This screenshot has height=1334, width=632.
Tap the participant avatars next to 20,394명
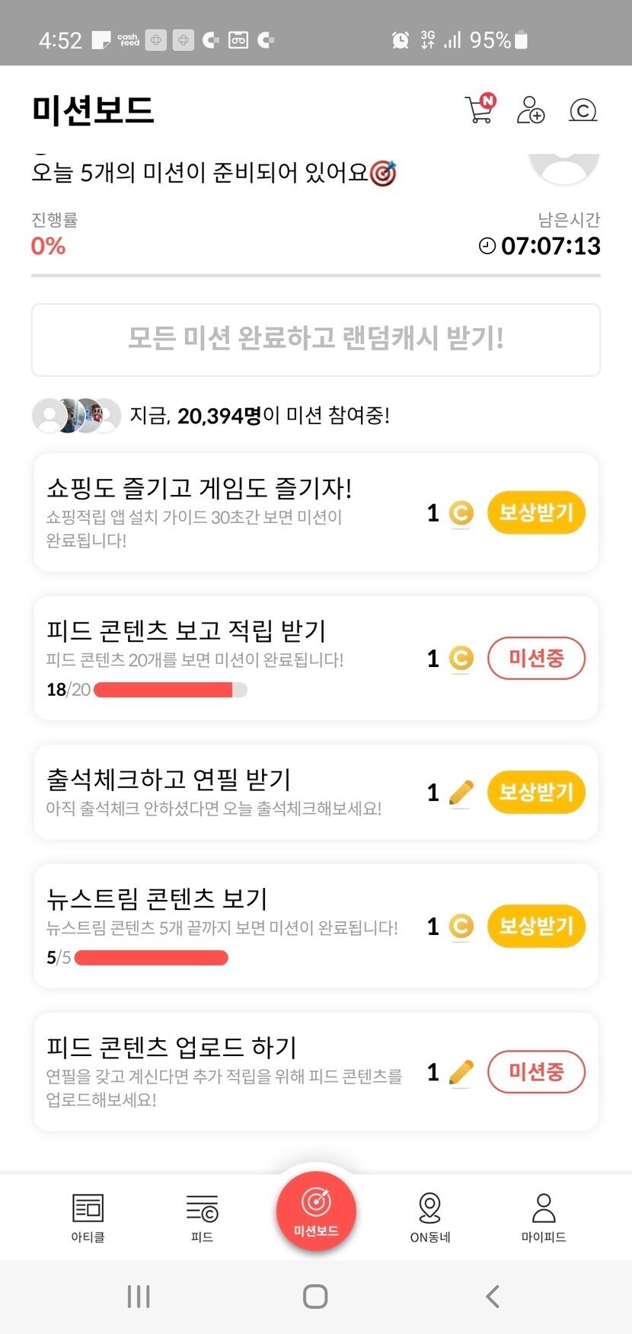coord(76,416)
